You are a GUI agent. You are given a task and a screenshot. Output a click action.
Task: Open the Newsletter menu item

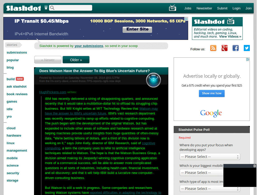tap(204, 8)
